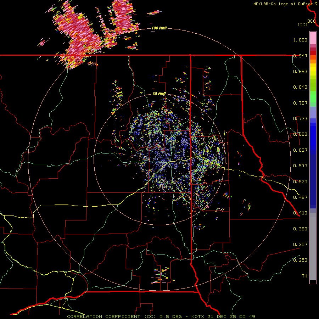
Task: Click the 0.787 legend value
Action: click(300, 103)
